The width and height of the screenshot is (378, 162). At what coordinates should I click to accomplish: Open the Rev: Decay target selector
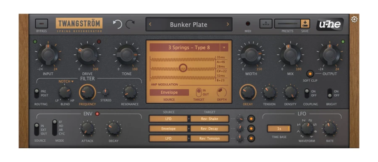pyautogui.click(x=210, y=129)
